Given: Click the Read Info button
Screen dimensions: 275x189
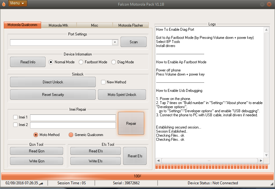Looking at the screenshot, I should pos(28,62).
